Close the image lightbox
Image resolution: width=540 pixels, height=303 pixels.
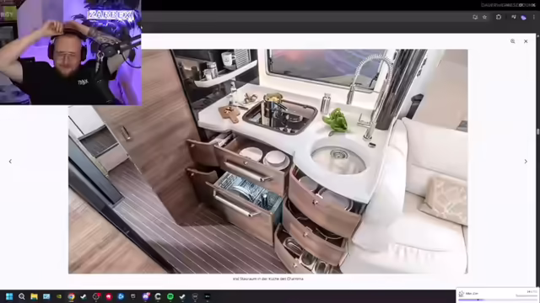pyautogui.click(x=526, y=41)
